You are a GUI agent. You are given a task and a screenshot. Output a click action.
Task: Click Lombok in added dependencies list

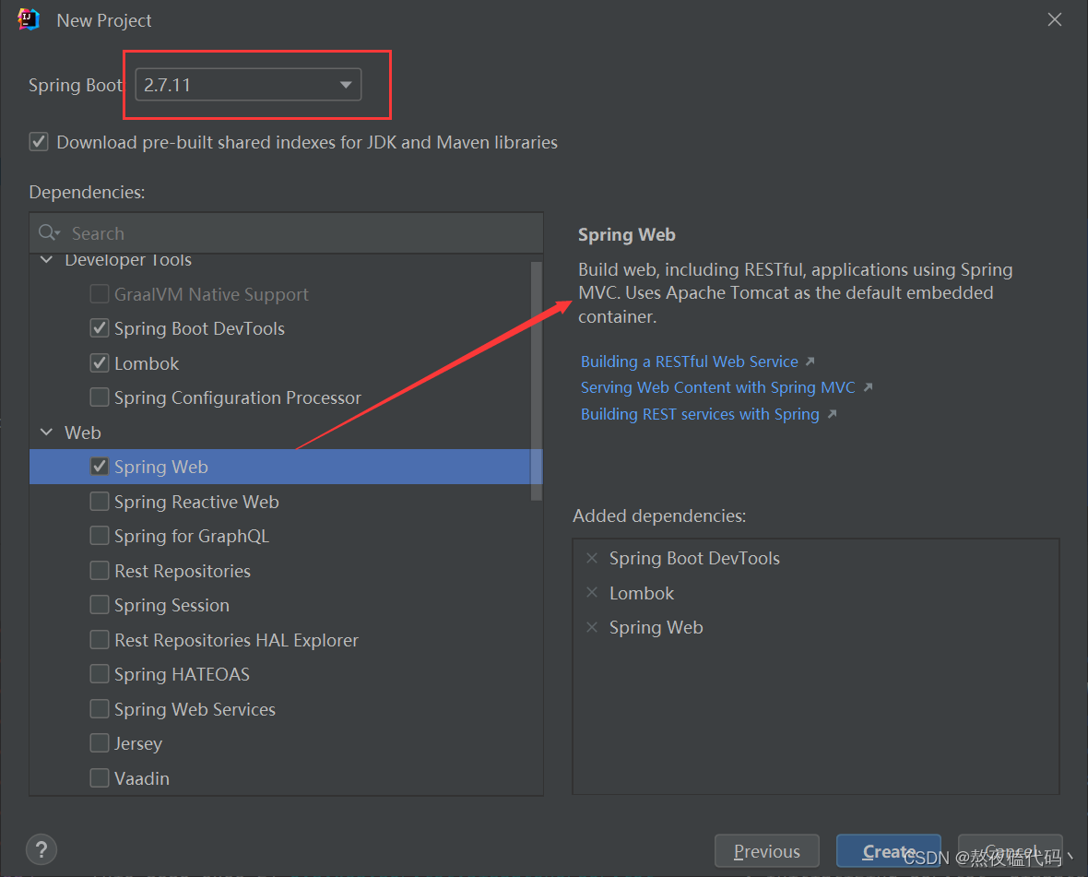pyautogui.click(x=641, y=593)
